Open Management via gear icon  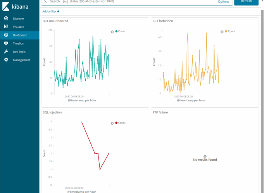tap(6, 60)
